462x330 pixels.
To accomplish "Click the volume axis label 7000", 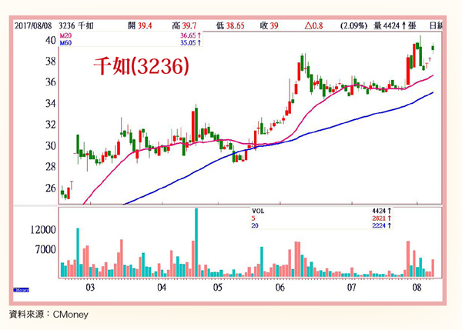I will 45,249.
